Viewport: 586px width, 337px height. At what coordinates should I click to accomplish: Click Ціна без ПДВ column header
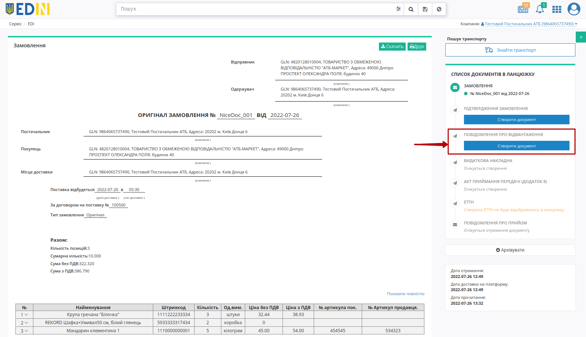pyautogui.click(x=264, y=308)
